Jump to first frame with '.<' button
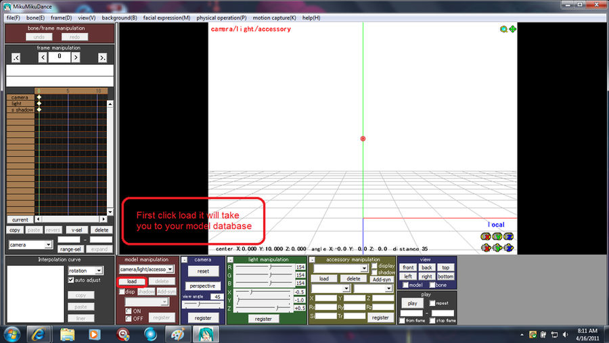This screenshot has height=343, width=609. click(16, 58)
